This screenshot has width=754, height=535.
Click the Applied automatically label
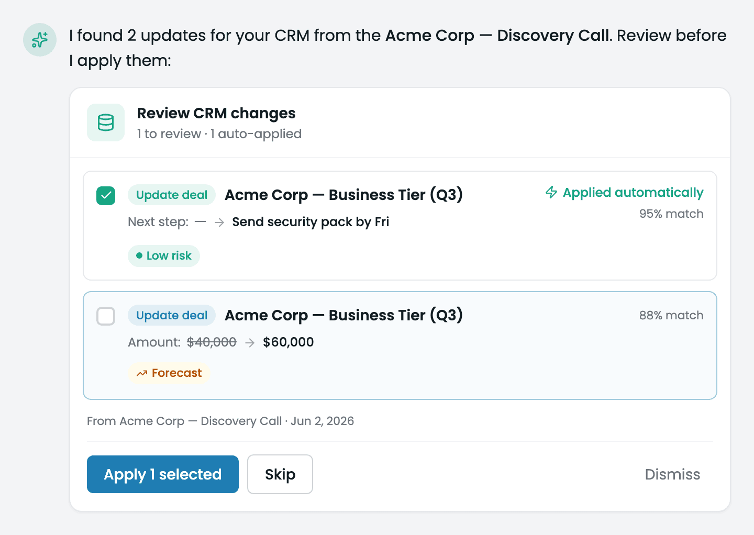click(x=633, y=193)
